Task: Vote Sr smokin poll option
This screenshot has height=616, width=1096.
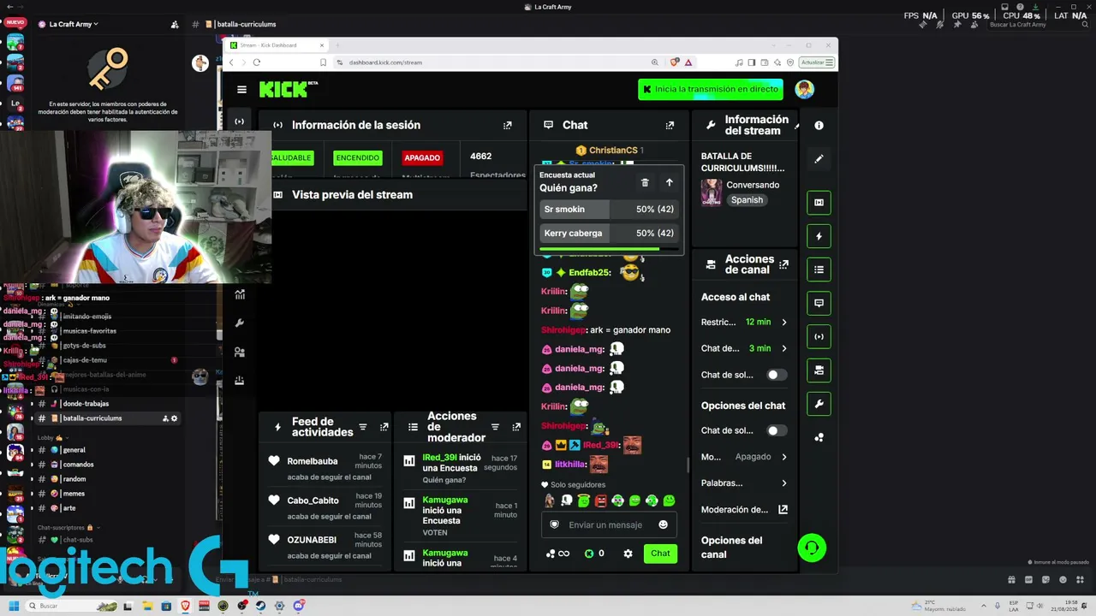Action: pos(609,210)
